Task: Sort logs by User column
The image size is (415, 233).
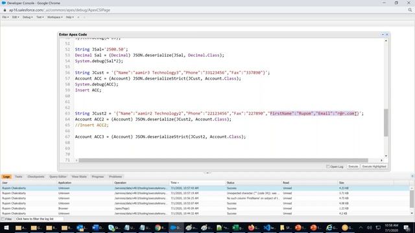Action: pyautogui.click(x=29, y=183)
